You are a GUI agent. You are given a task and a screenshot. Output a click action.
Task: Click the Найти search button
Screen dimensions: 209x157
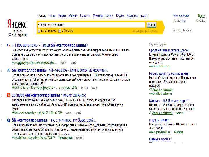[x=151, y=25]
